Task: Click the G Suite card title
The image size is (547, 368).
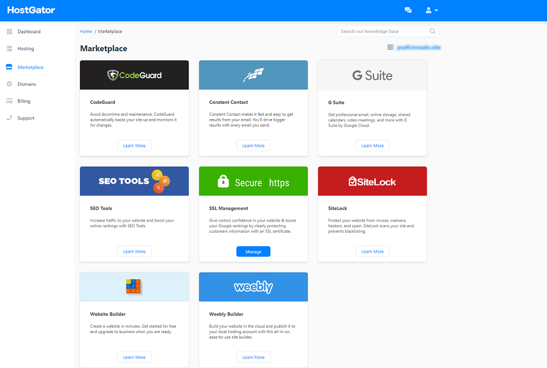Action: (x=336, y=103)
